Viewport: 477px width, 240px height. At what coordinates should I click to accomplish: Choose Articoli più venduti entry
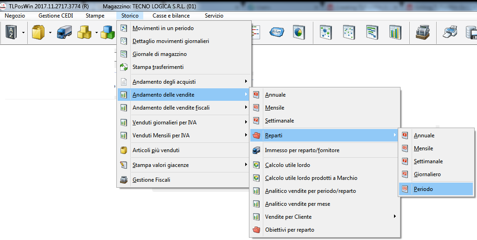(156, 150)
